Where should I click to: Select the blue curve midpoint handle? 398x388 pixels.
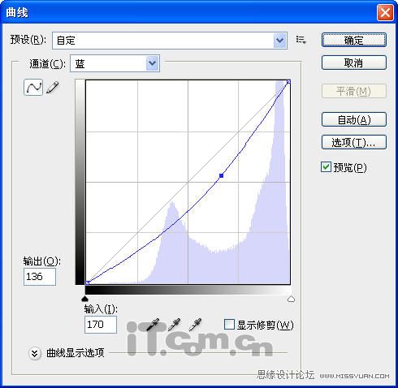click(221, 175)
